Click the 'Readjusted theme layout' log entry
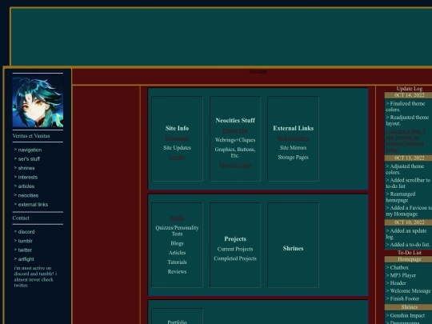The height and width of the screenshot is (324, 432). coord(407,120)
